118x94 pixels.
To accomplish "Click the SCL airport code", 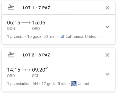I will coord(35,76).
